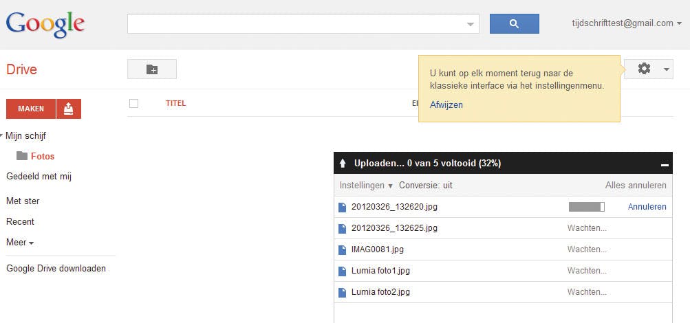Click the file name 20120326_132625.jpg

(394, 228)
